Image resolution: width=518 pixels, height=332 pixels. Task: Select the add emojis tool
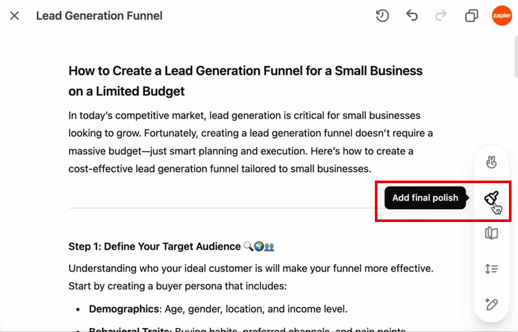click(491, 163)
